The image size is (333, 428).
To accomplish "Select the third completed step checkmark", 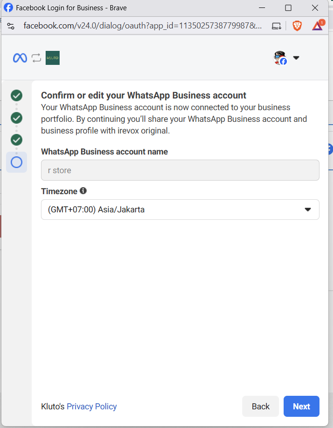I will click(x=17, y=140).
